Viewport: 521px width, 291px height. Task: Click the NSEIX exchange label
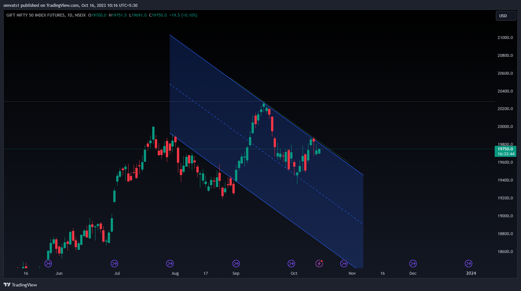(81, 15)
